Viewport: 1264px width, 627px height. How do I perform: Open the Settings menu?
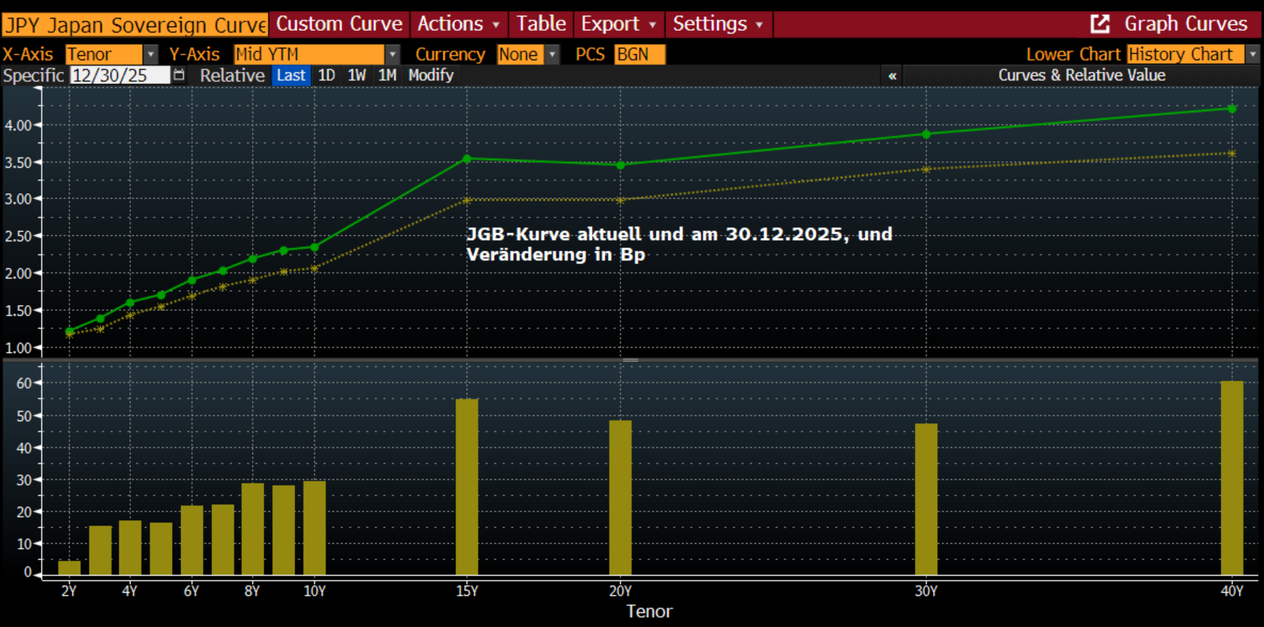(718, 24)
